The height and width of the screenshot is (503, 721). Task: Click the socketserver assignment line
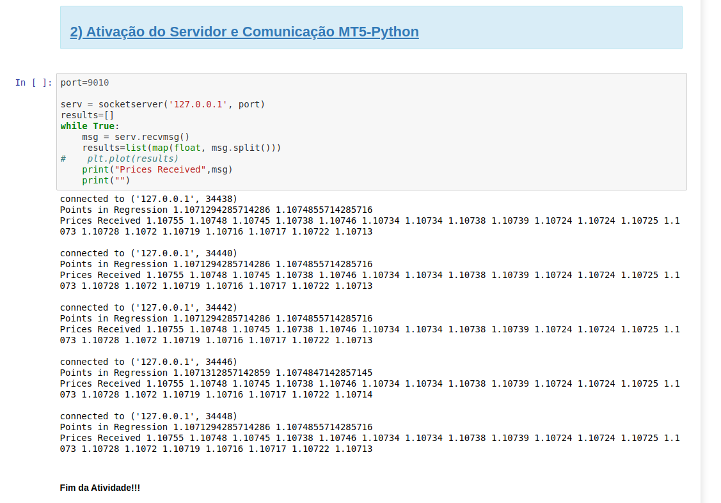click(162, 104)
